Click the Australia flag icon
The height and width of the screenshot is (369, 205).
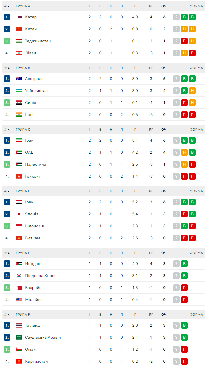19,79
